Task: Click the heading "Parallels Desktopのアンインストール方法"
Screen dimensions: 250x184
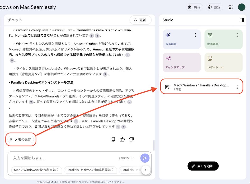Action: (x=42, y=82)
